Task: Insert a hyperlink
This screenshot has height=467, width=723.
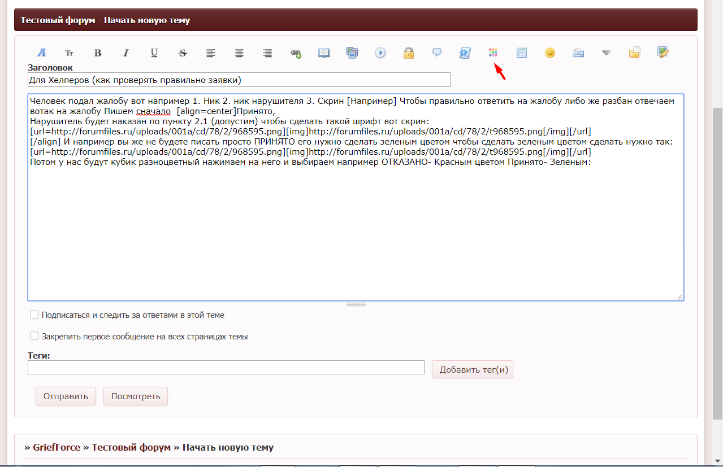Action: 296,53
